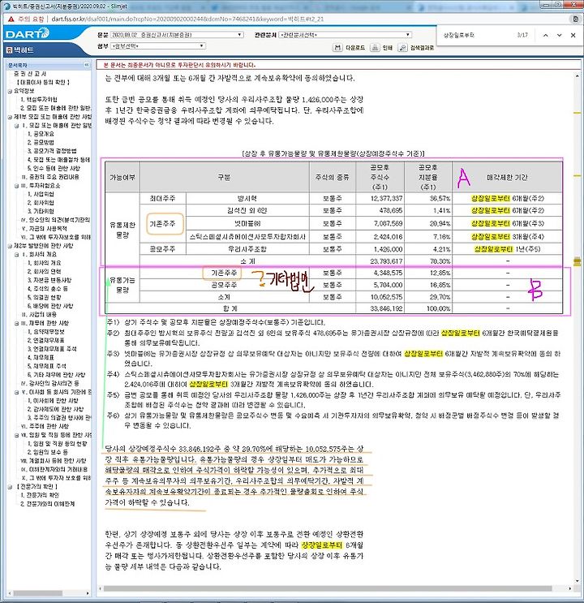Viewport: 584px width, 603px height.
Task: Click 인쇄 print button label
Action: pos(387,48)
